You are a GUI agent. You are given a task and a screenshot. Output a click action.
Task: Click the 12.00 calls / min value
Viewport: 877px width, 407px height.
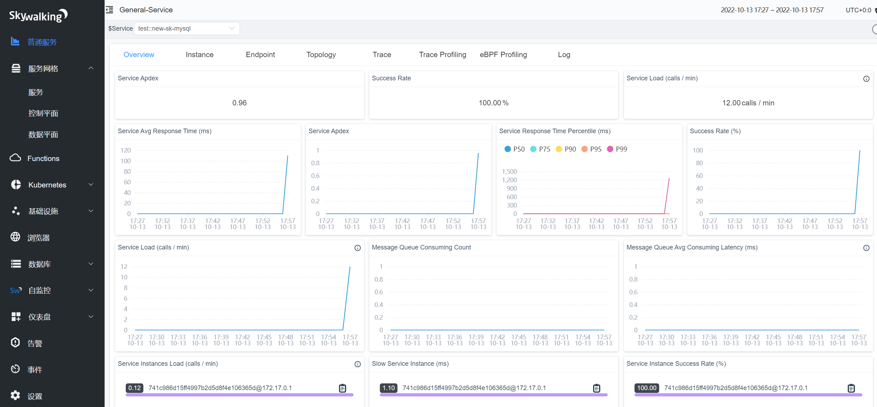tap(748, 103)
